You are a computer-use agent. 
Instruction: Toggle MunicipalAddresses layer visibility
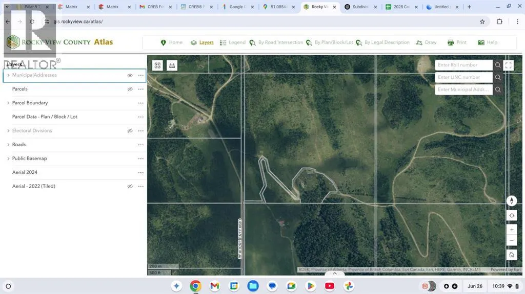pos(130,76)
